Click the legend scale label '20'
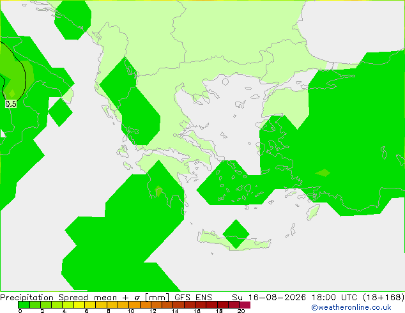Screen dimensions: 405x313 [x=241, y=311]
